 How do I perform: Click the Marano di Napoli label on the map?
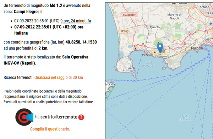174,16
